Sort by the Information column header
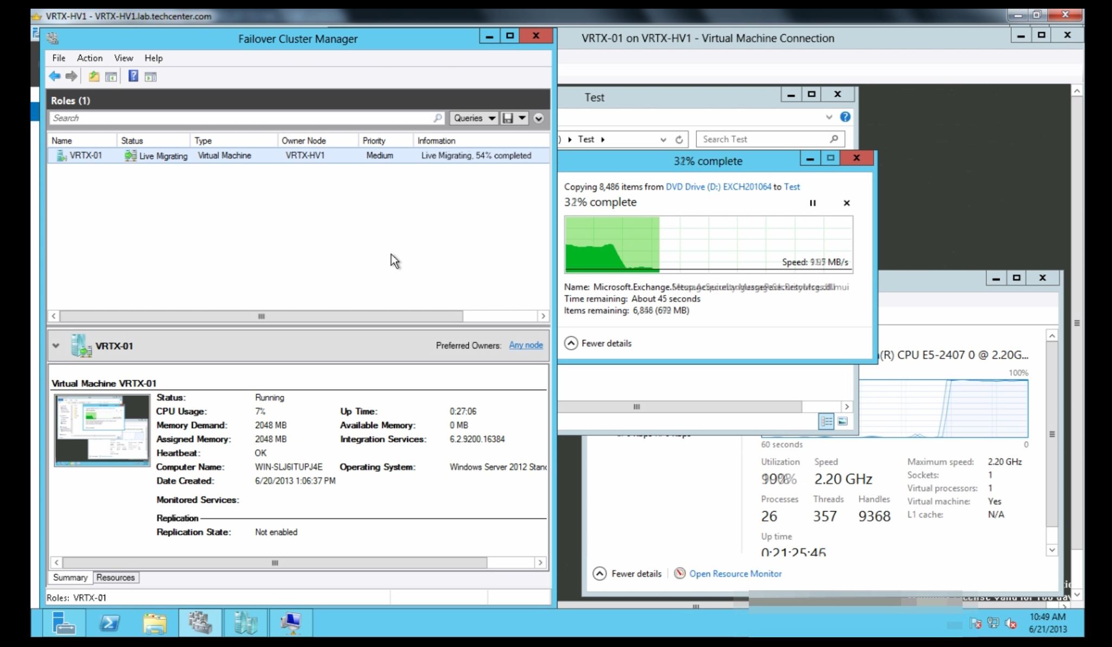Image resolution: width=1112 pixels, height=647 pixels. [481, 140]
